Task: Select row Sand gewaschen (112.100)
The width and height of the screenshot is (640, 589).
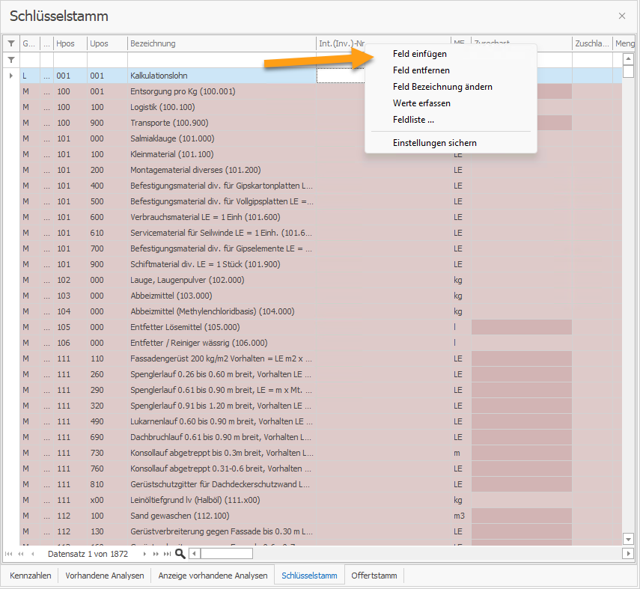Action: coord(321,516)
